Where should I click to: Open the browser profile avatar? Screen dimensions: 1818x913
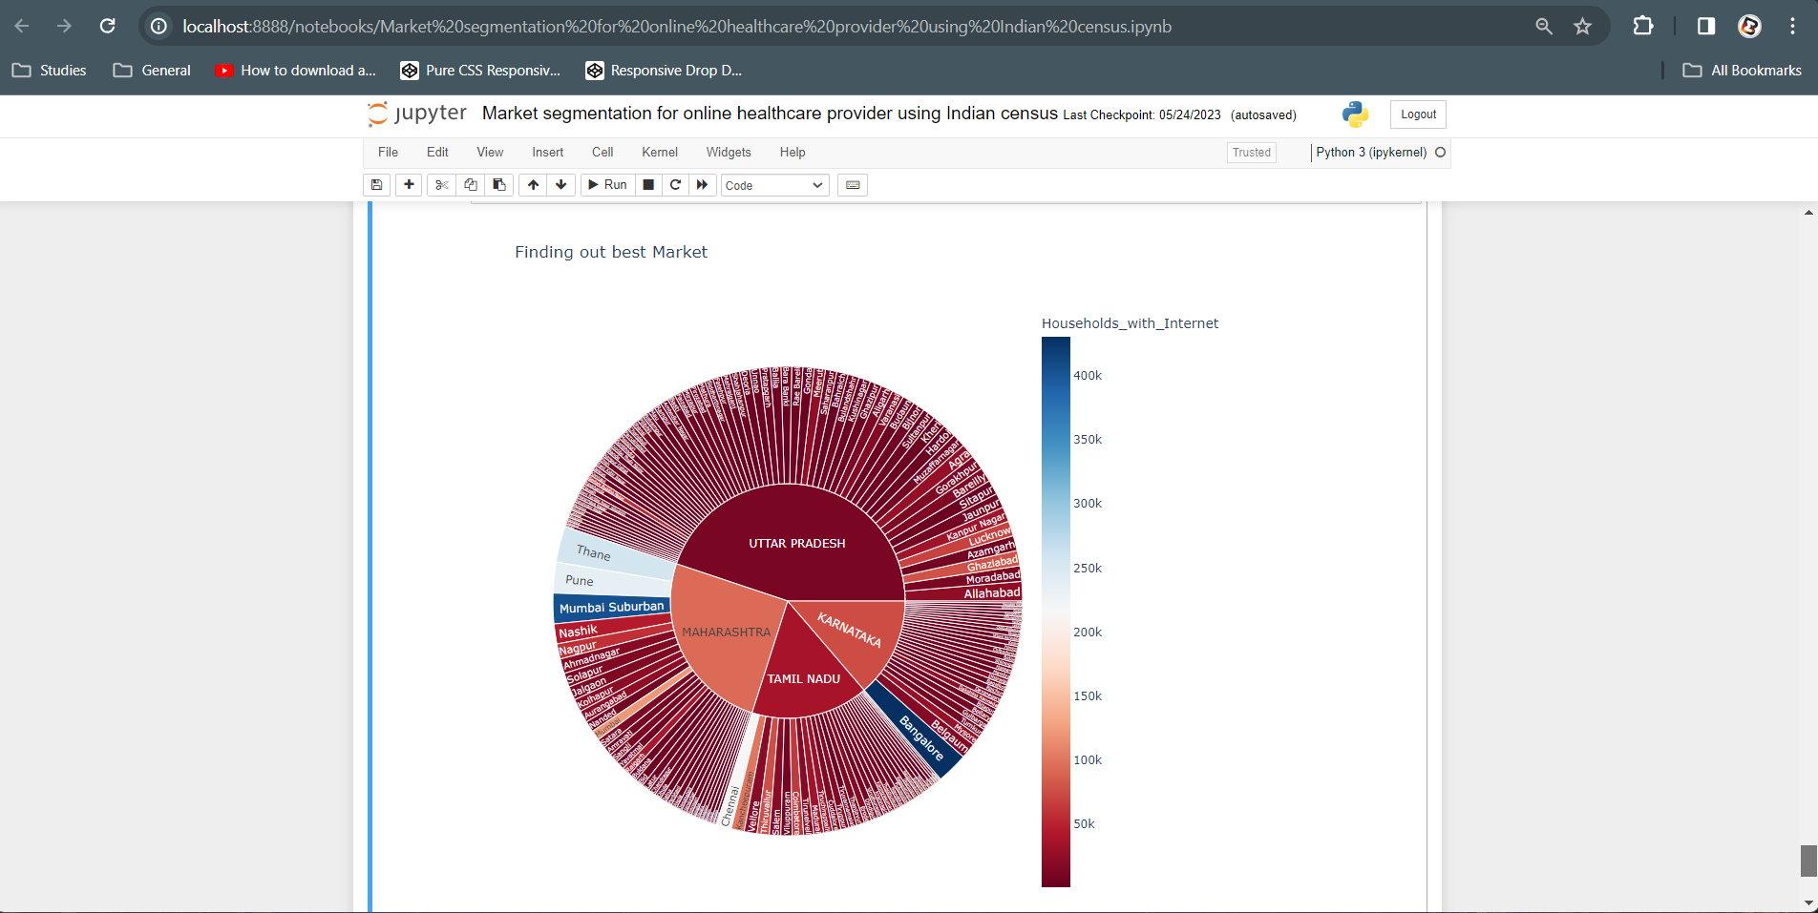(1749, 26)
